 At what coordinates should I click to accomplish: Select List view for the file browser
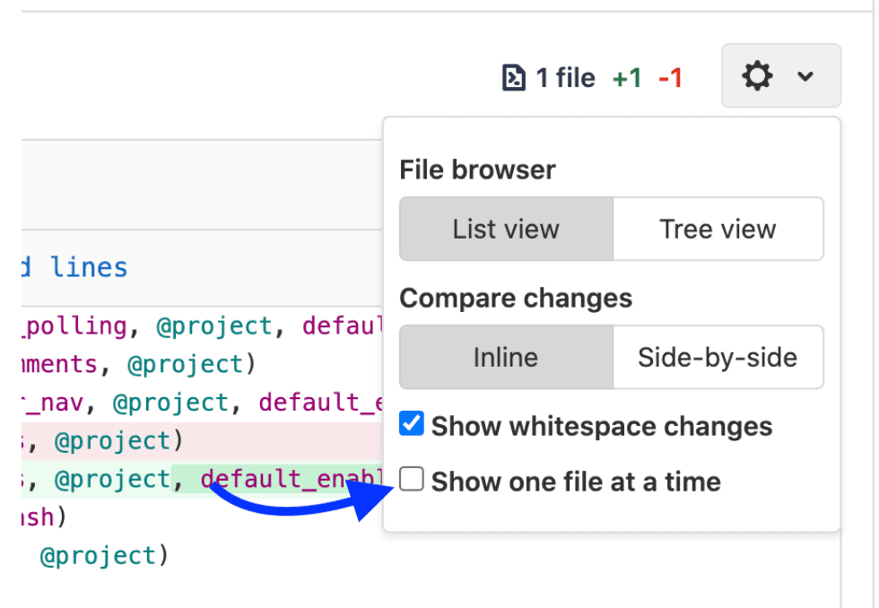505,229
